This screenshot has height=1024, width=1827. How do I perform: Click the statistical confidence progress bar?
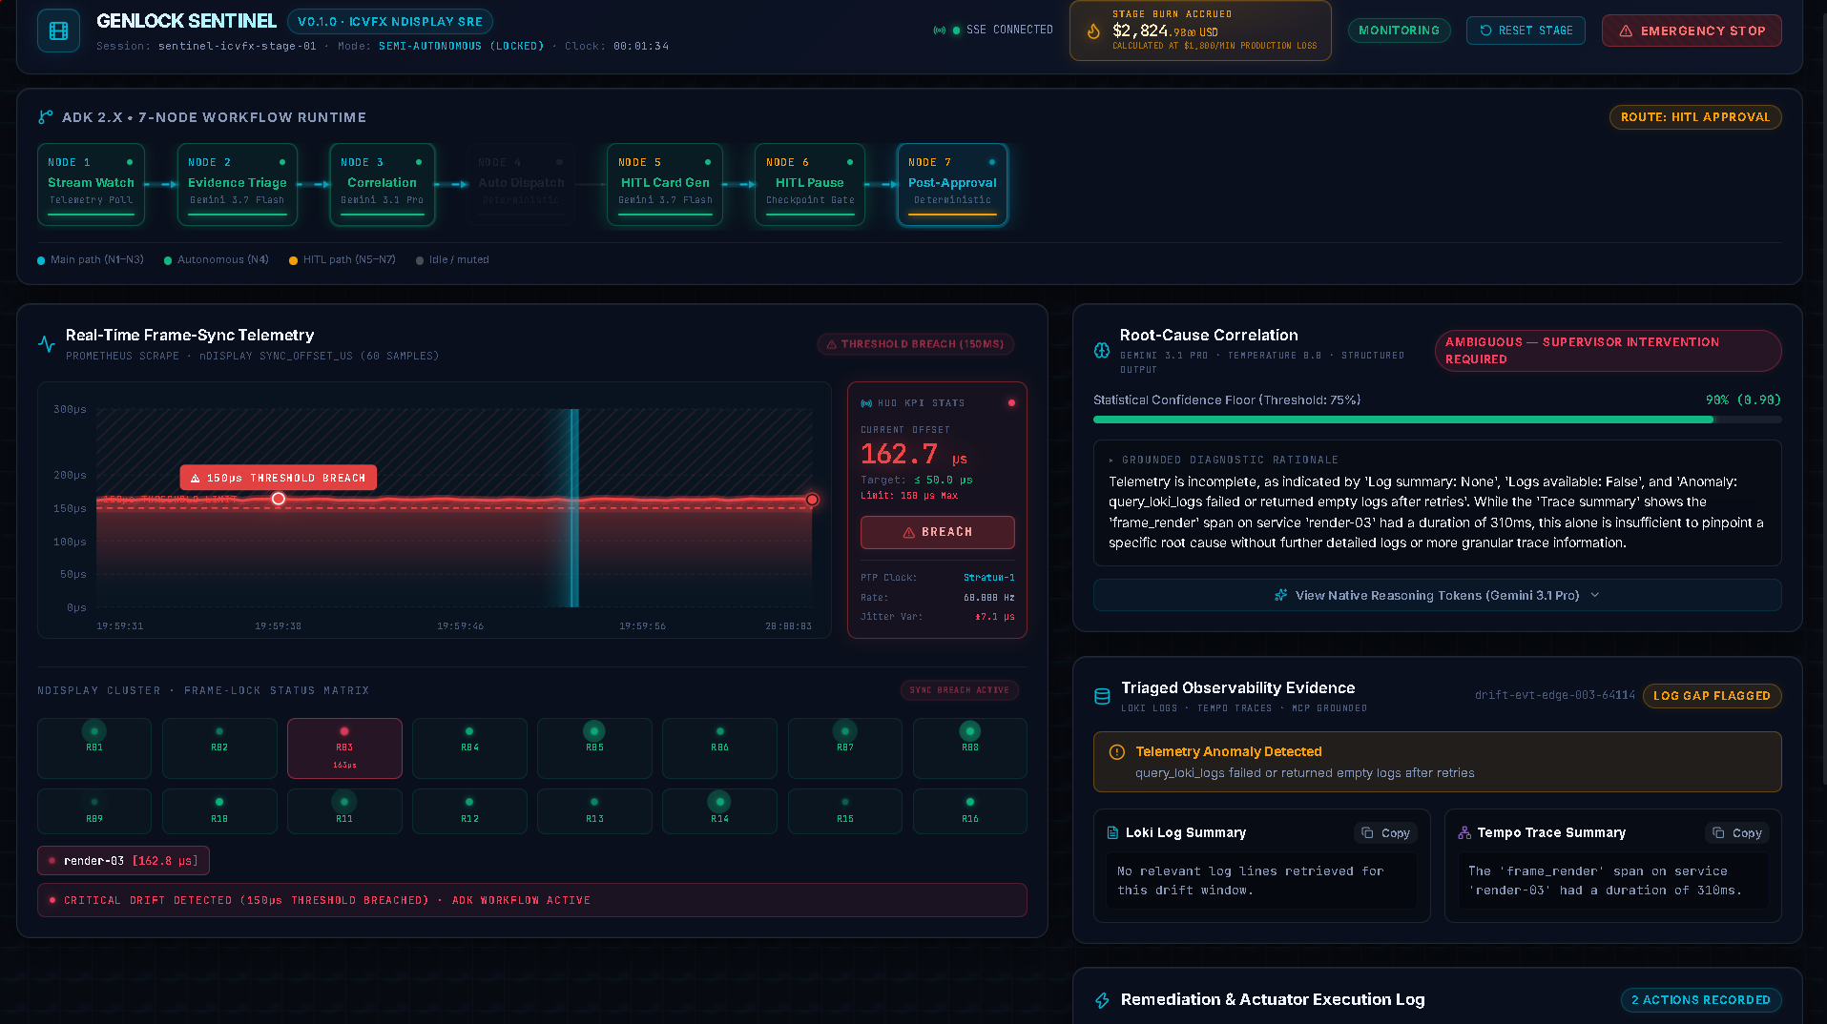1437,420
